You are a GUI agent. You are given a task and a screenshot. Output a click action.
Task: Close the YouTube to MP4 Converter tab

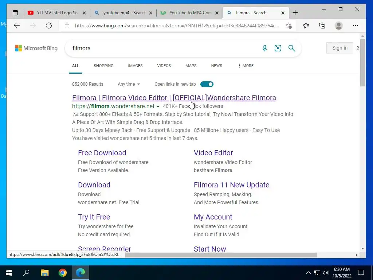coord(217,13)
